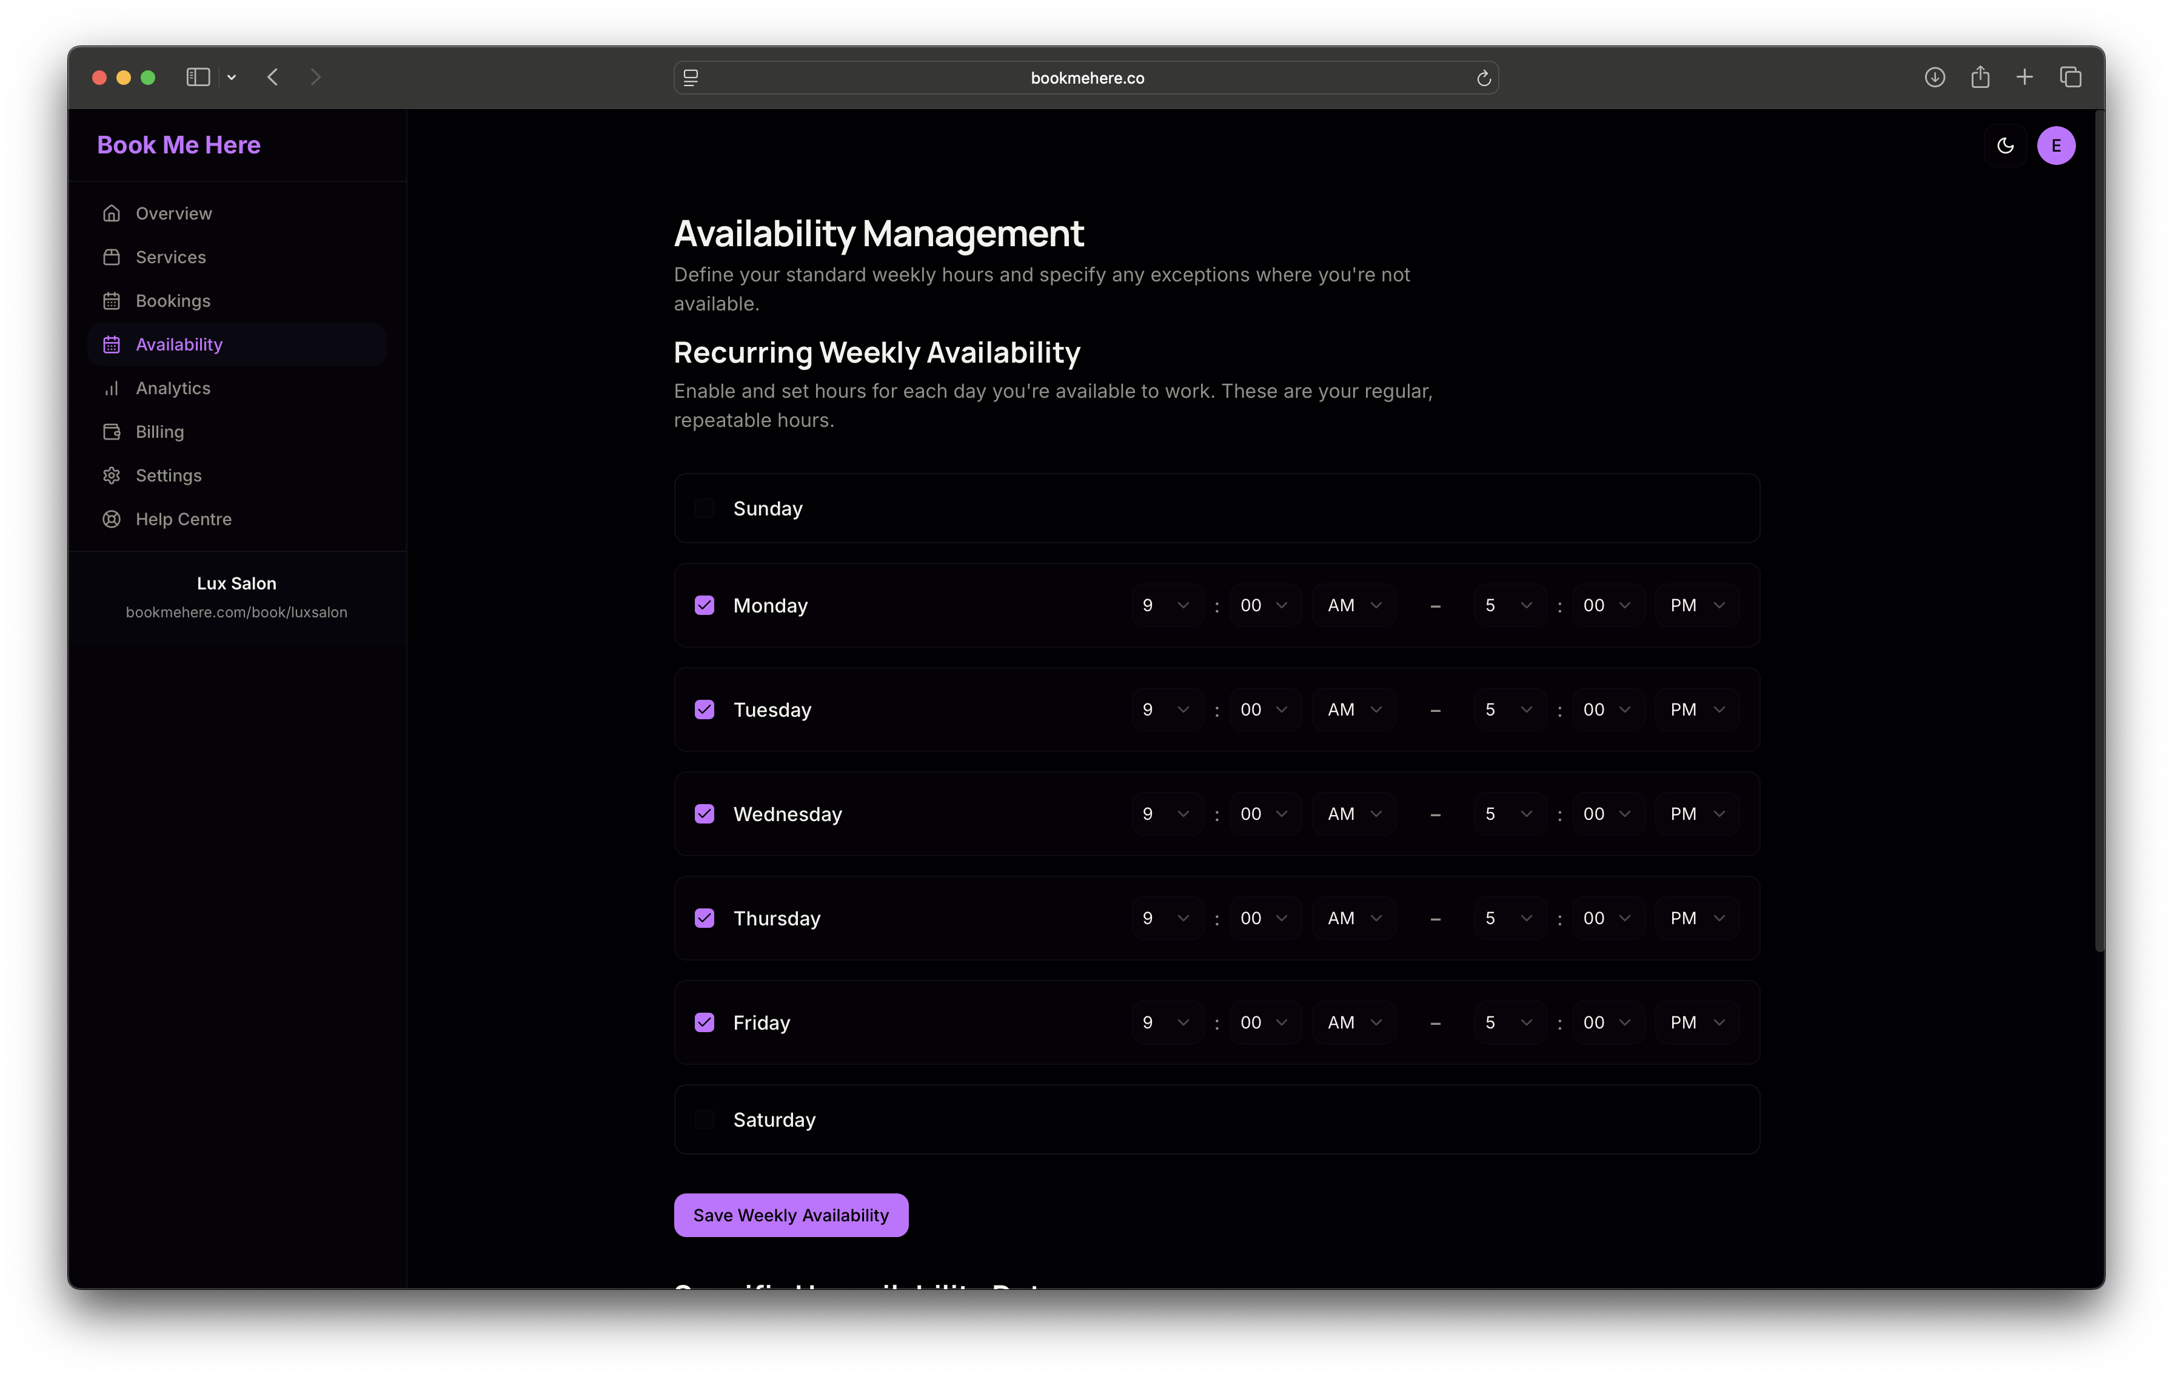Uncheck the Wednesday availability checkbox
Screen dimensions: 2173x1379
tap(705, 813)
